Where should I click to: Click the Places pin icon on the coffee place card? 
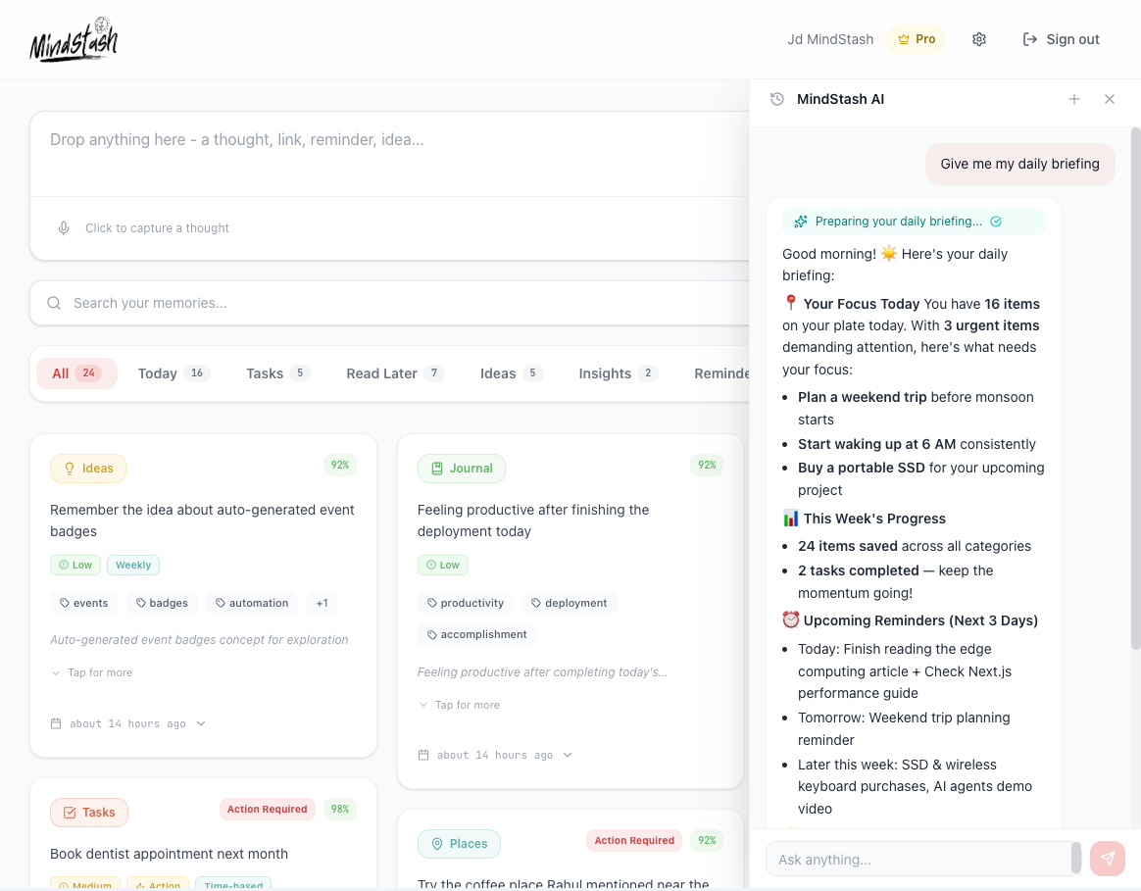pyautogui.click(x=435, y=844)
